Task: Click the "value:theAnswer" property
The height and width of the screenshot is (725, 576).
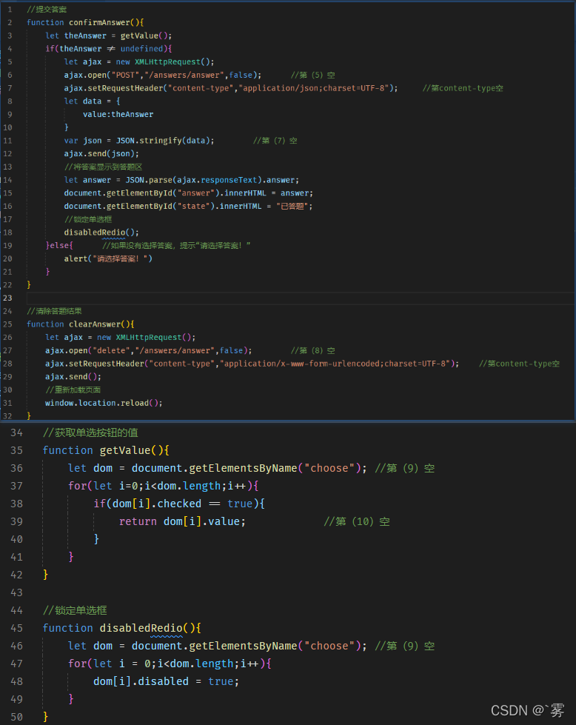Action: (118, 114)
